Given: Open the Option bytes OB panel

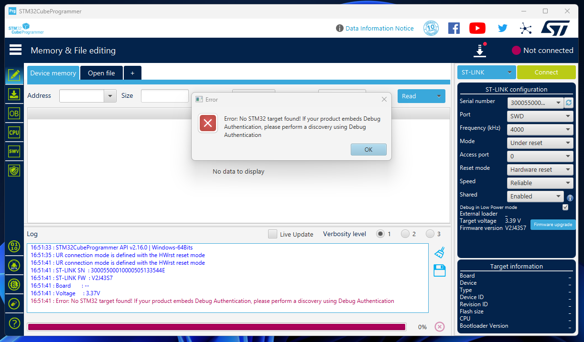Looking at the screenshot, I should coord(14,113).
